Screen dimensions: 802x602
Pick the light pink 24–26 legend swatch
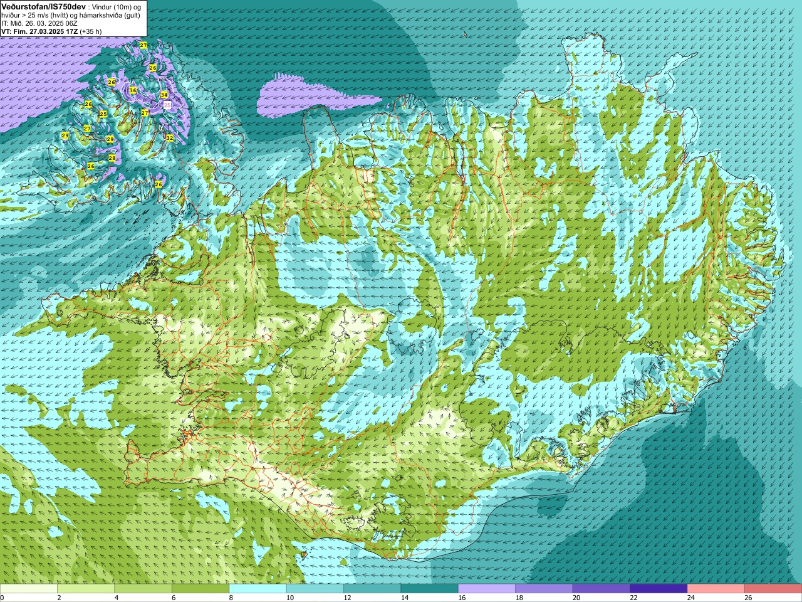(716, 589)
